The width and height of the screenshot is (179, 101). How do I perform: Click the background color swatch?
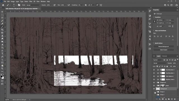(x=3, y=78)
